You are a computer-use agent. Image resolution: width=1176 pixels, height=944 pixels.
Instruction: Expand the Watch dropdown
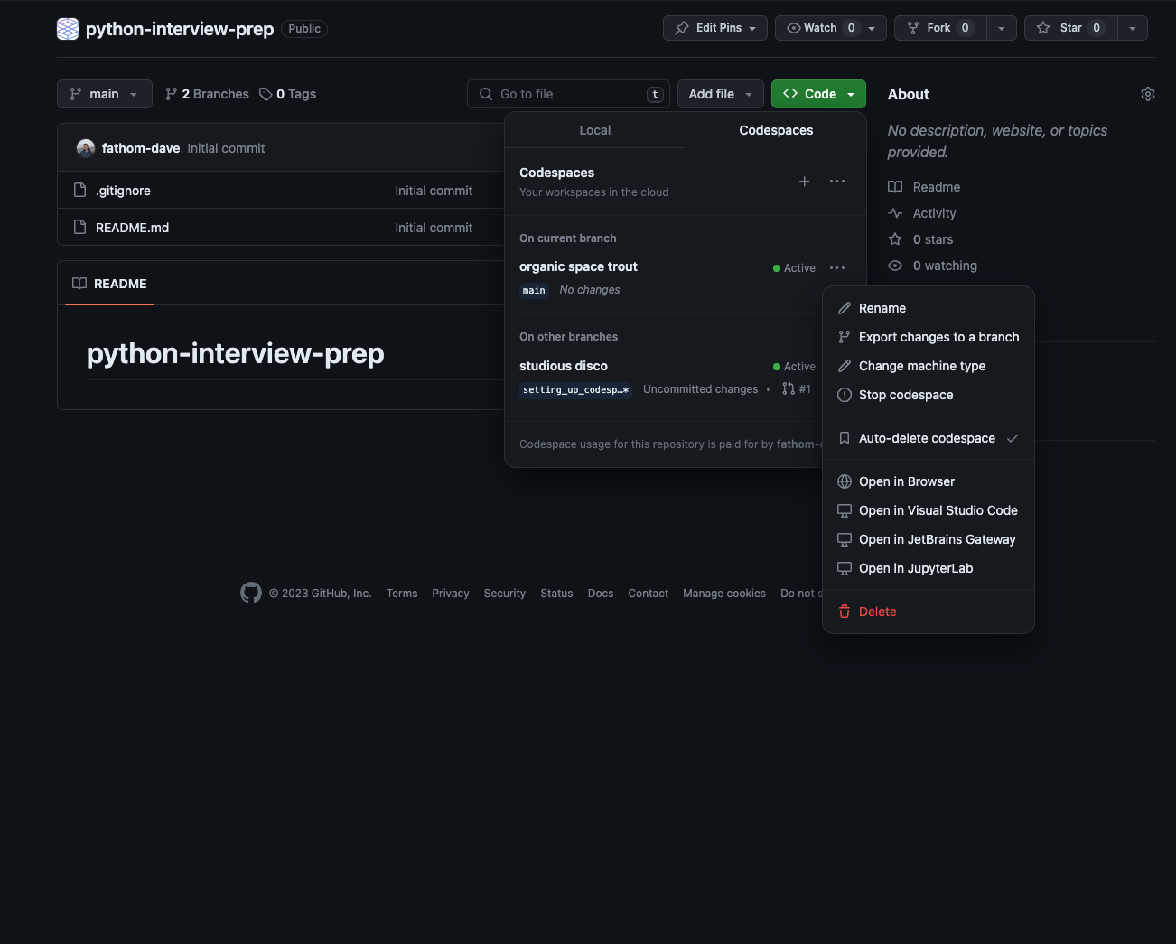pyautogui.click(x=830, y=28)
